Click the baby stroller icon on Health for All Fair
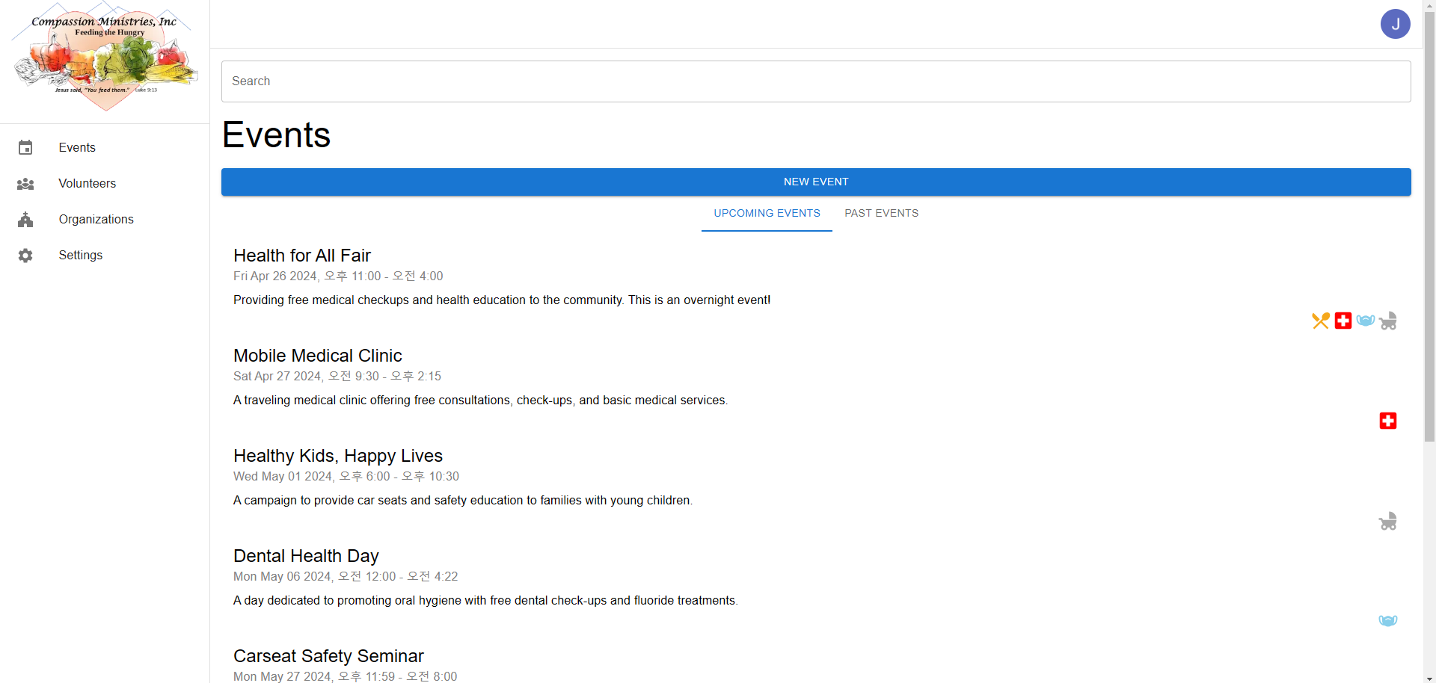Screen dimensions: 1436x683 (1388, 321)
